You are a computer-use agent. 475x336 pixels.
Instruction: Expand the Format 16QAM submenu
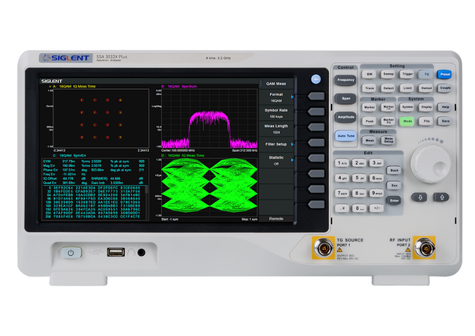[276, 97]
